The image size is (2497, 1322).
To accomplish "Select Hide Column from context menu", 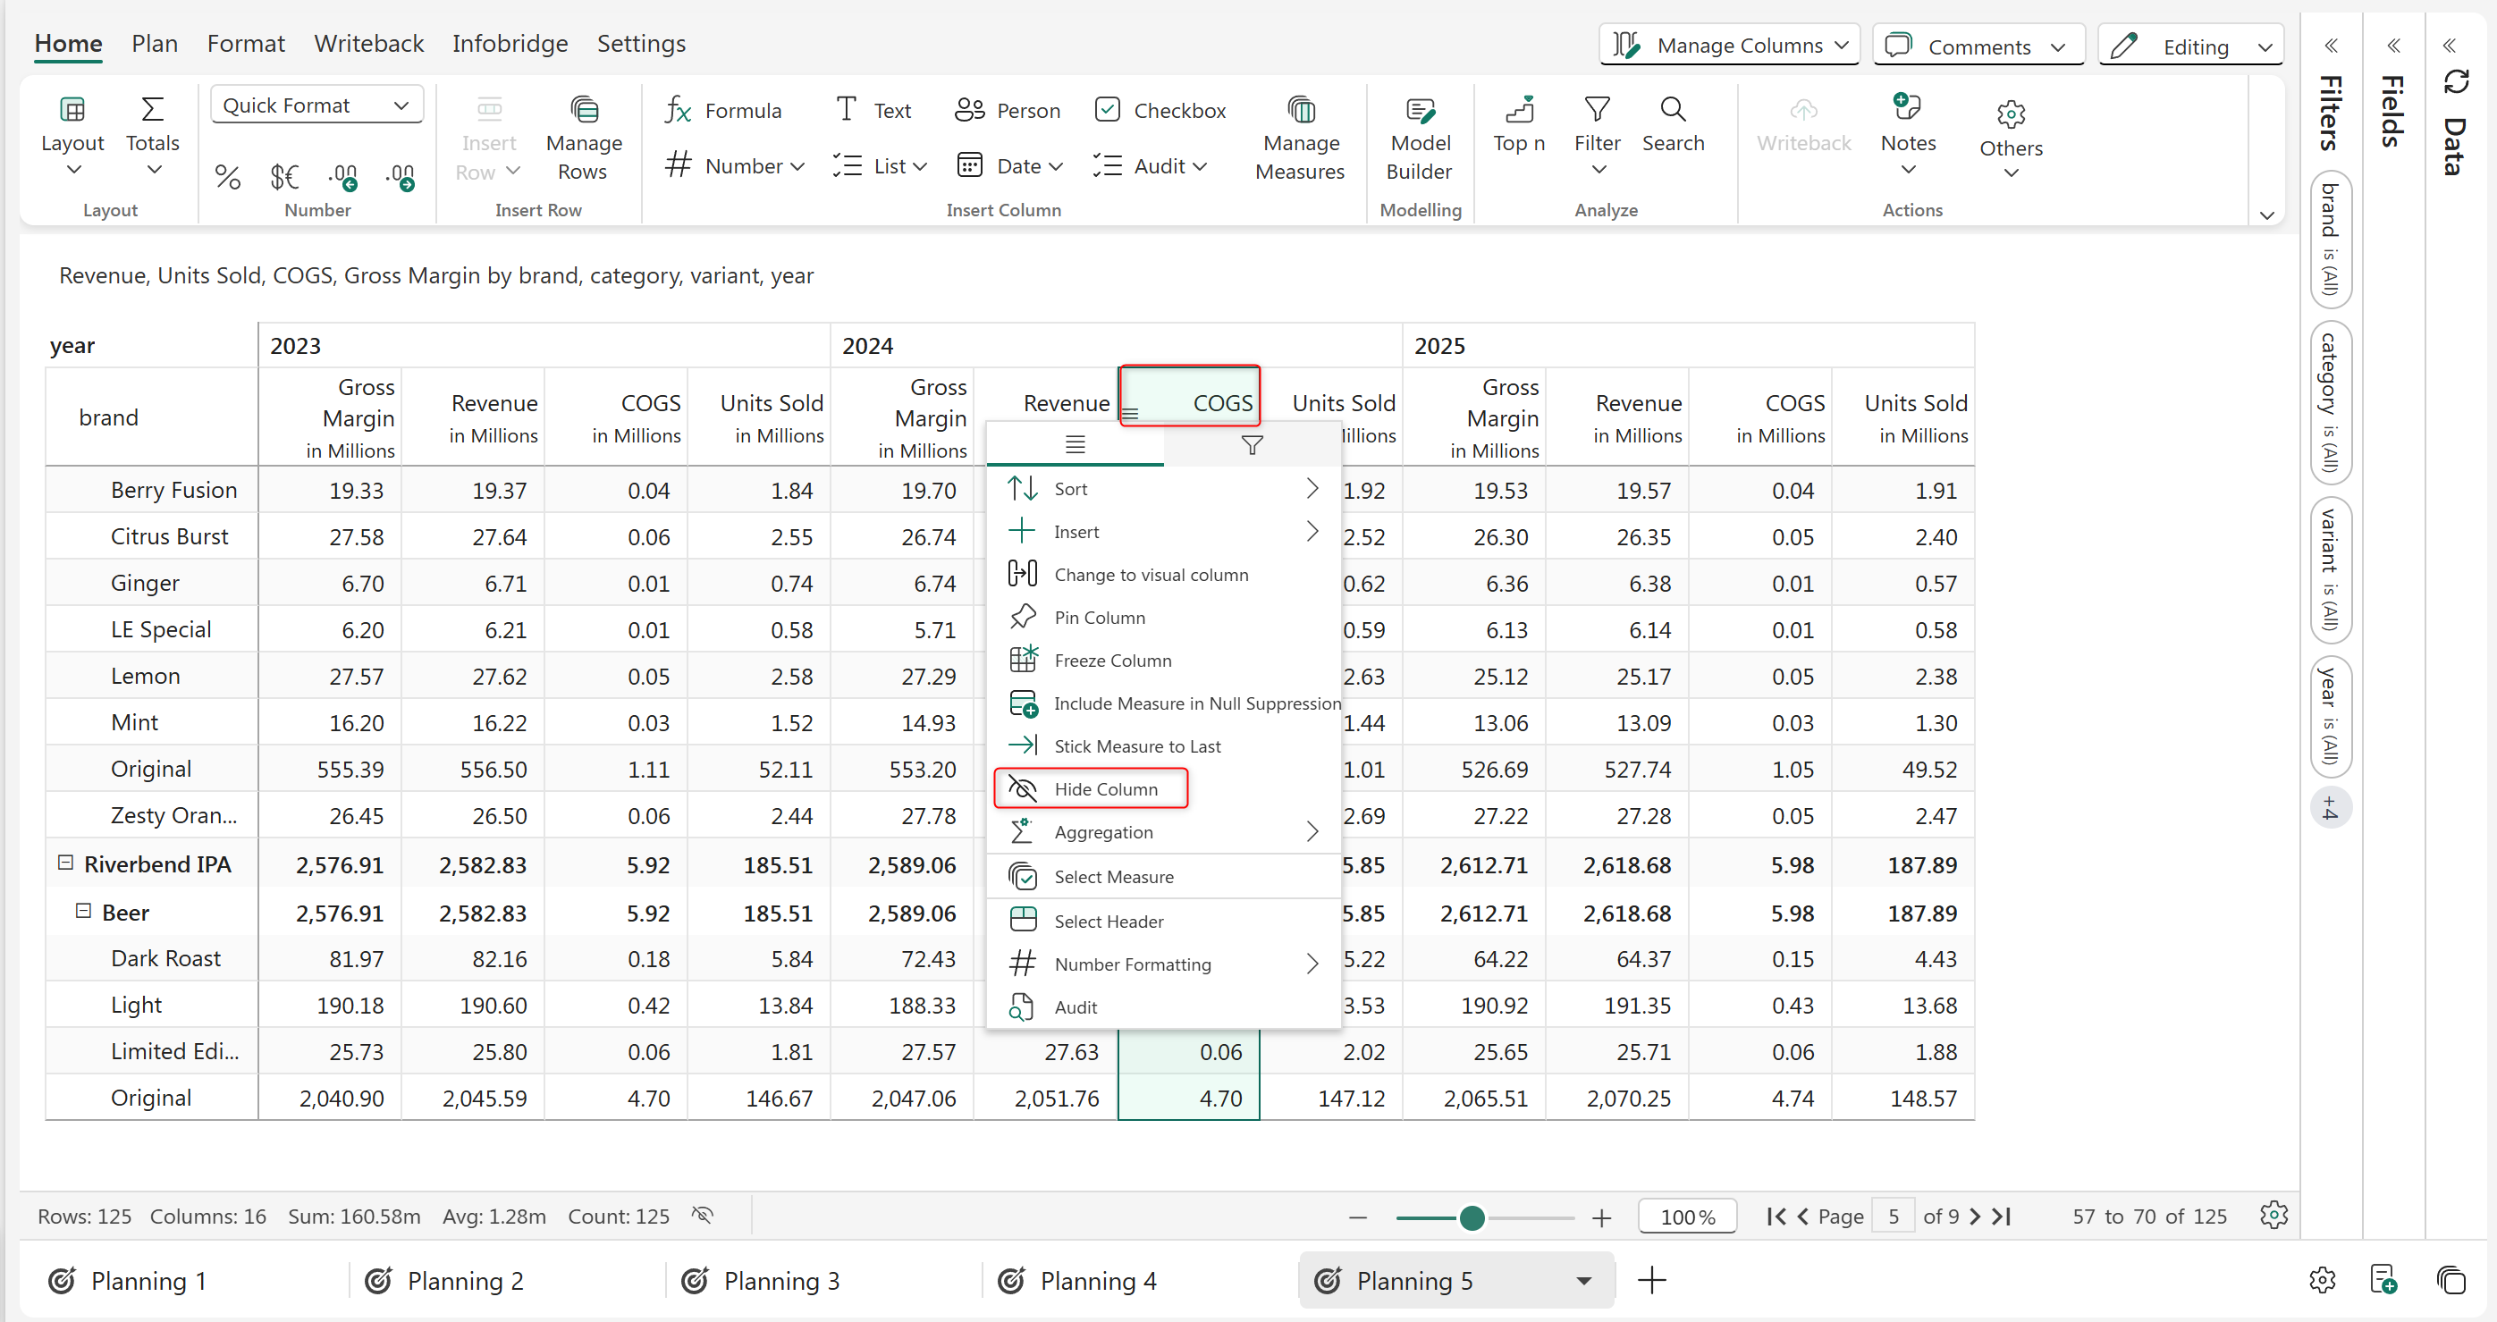I will click(1105, 789).
